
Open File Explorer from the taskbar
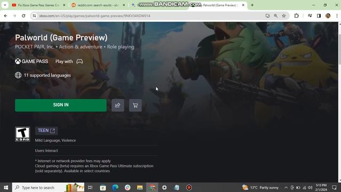[x=140, y=187]
